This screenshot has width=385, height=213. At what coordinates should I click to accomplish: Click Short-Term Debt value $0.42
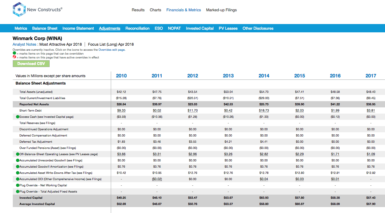228,111
